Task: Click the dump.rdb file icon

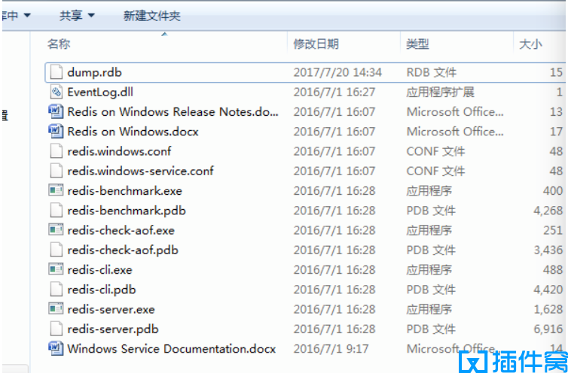Action: (56, 72)
